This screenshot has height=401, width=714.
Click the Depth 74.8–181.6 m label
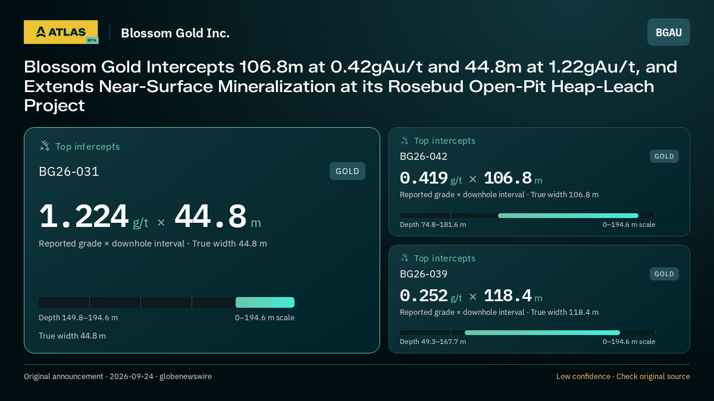coord(433,225)
